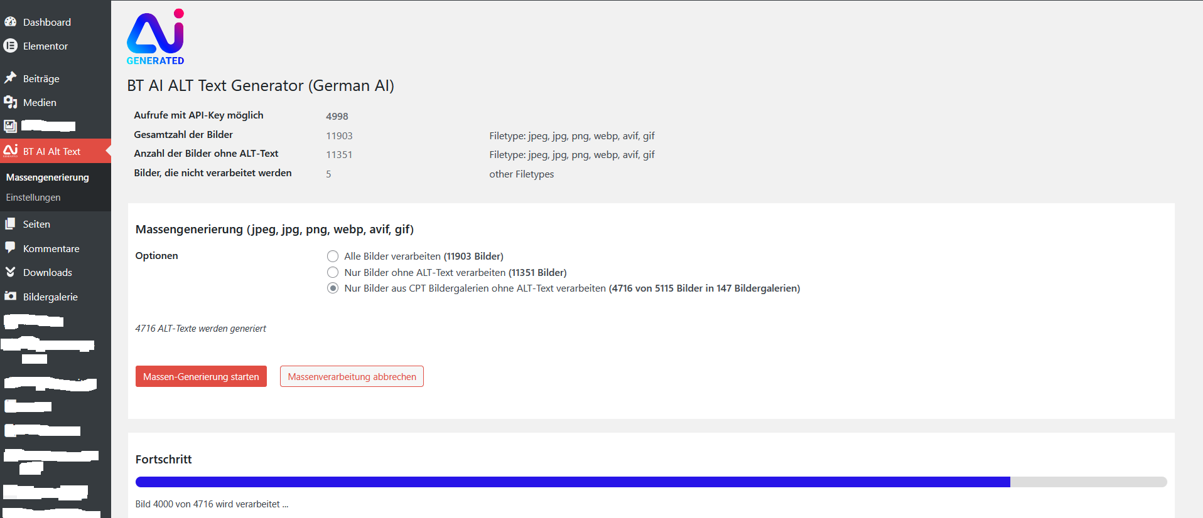Click the value 4998 API calls
This screenshot has width=1203, height=518.
337,116
